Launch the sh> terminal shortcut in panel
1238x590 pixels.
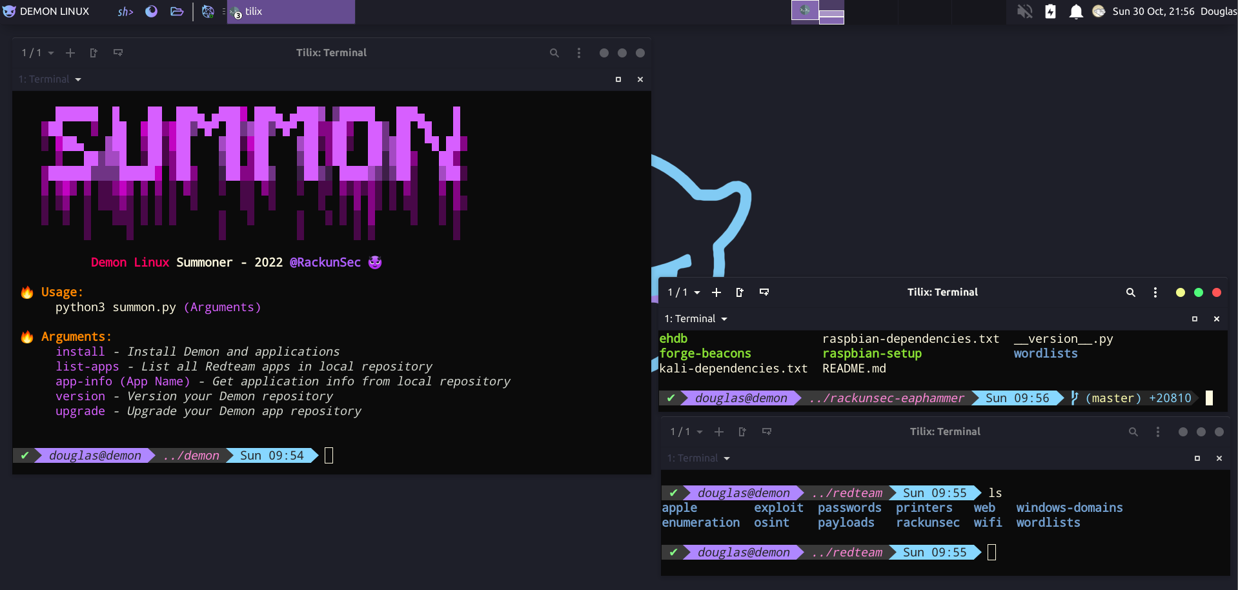[x=125, y=12]
